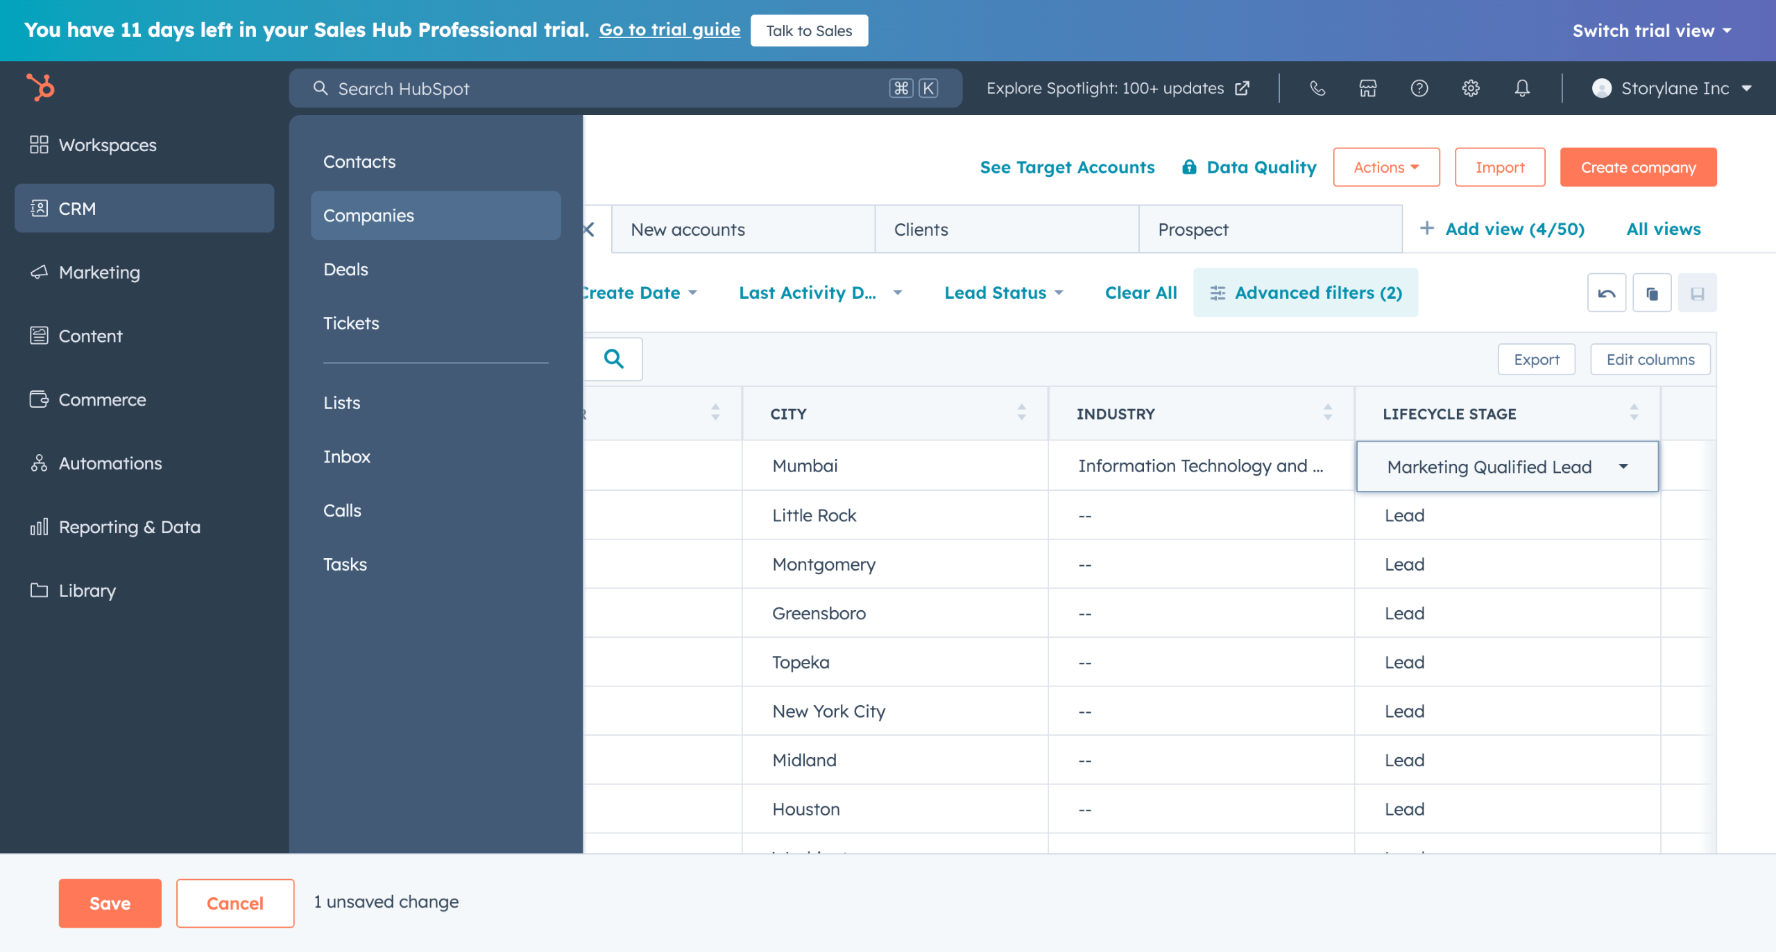Open the Workspaces sidebar item
The height and width of the screenshot is (952, 1776).
click(144, 145)
